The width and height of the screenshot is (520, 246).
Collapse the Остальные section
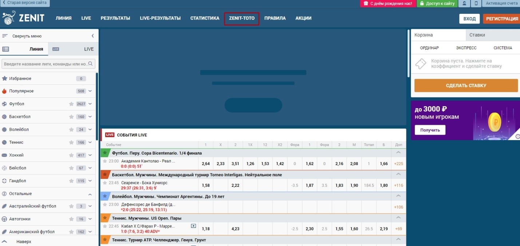[90, 194]
